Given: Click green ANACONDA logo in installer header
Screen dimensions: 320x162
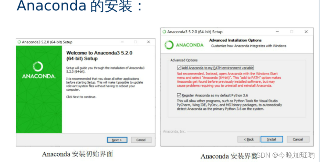Looking at the screenshot, I should [184, 45].
